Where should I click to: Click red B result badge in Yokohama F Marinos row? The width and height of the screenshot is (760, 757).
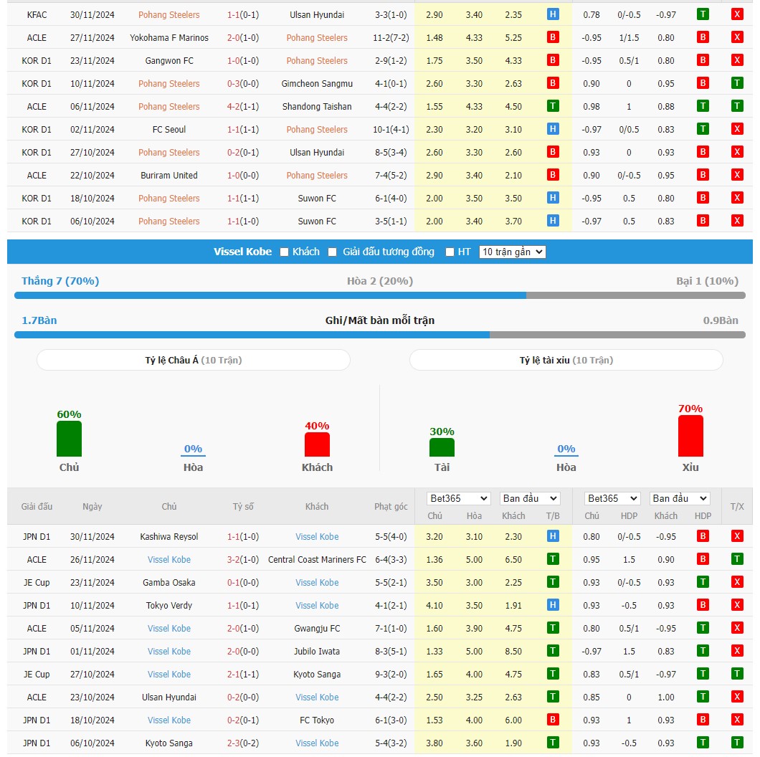[553, 37]
